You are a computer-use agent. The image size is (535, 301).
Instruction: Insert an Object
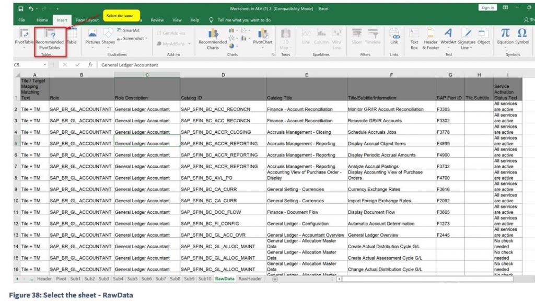(483, 37)
